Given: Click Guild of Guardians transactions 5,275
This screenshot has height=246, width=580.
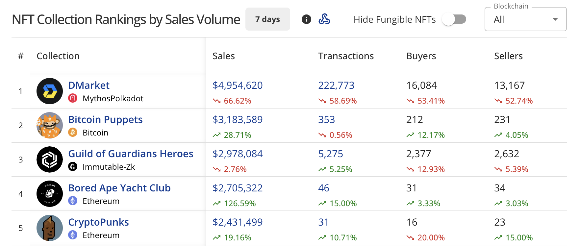Looking at the screenshot, I should [331, 154].
